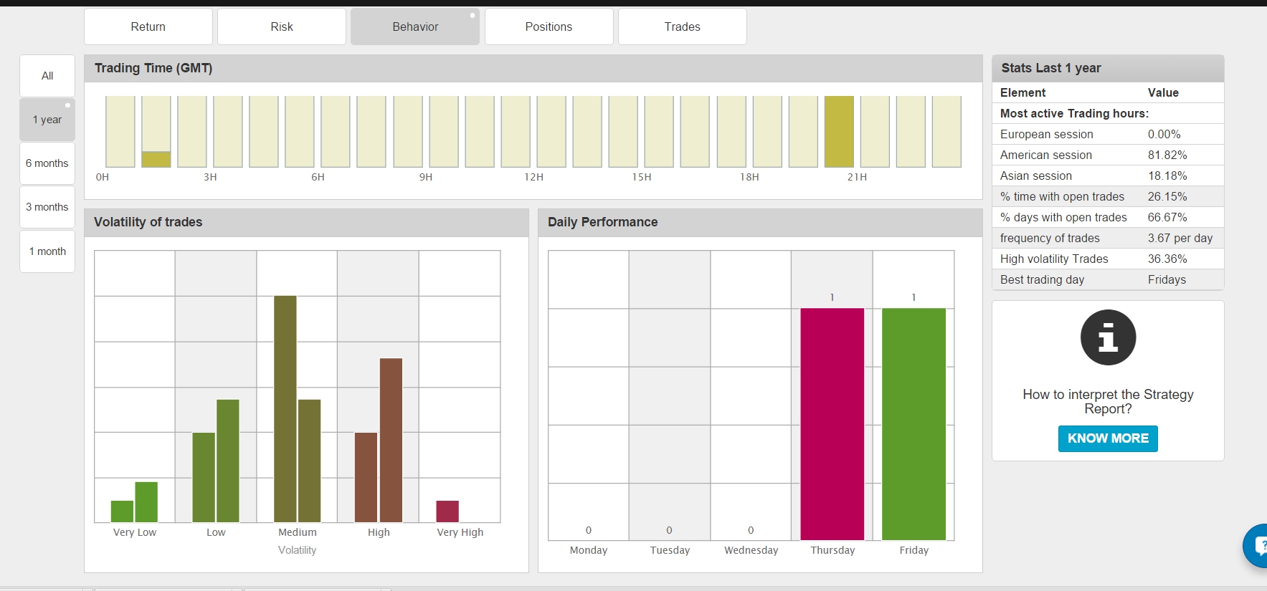Select the Behavior tab
1267x591 pixels.
(415, 27)
